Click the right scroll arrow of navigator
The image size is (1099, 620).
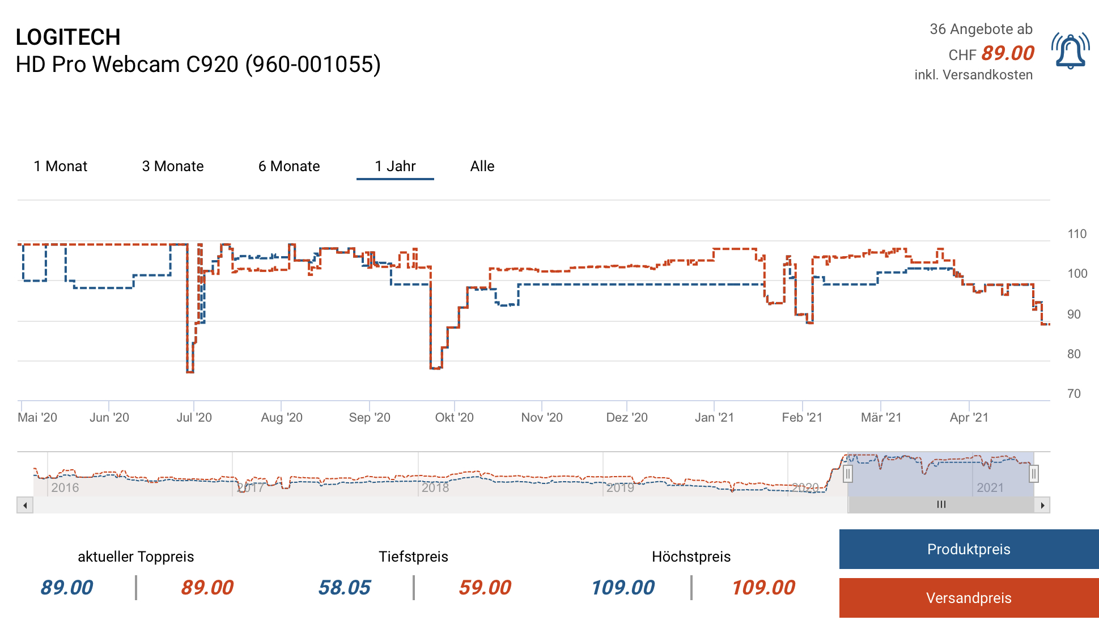click(x=1042, y=505)
